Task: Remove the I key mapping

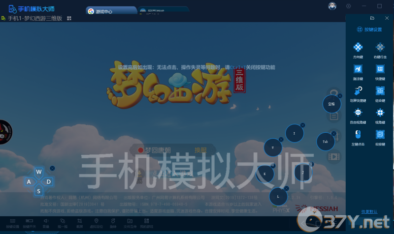Action: point(303,125)
